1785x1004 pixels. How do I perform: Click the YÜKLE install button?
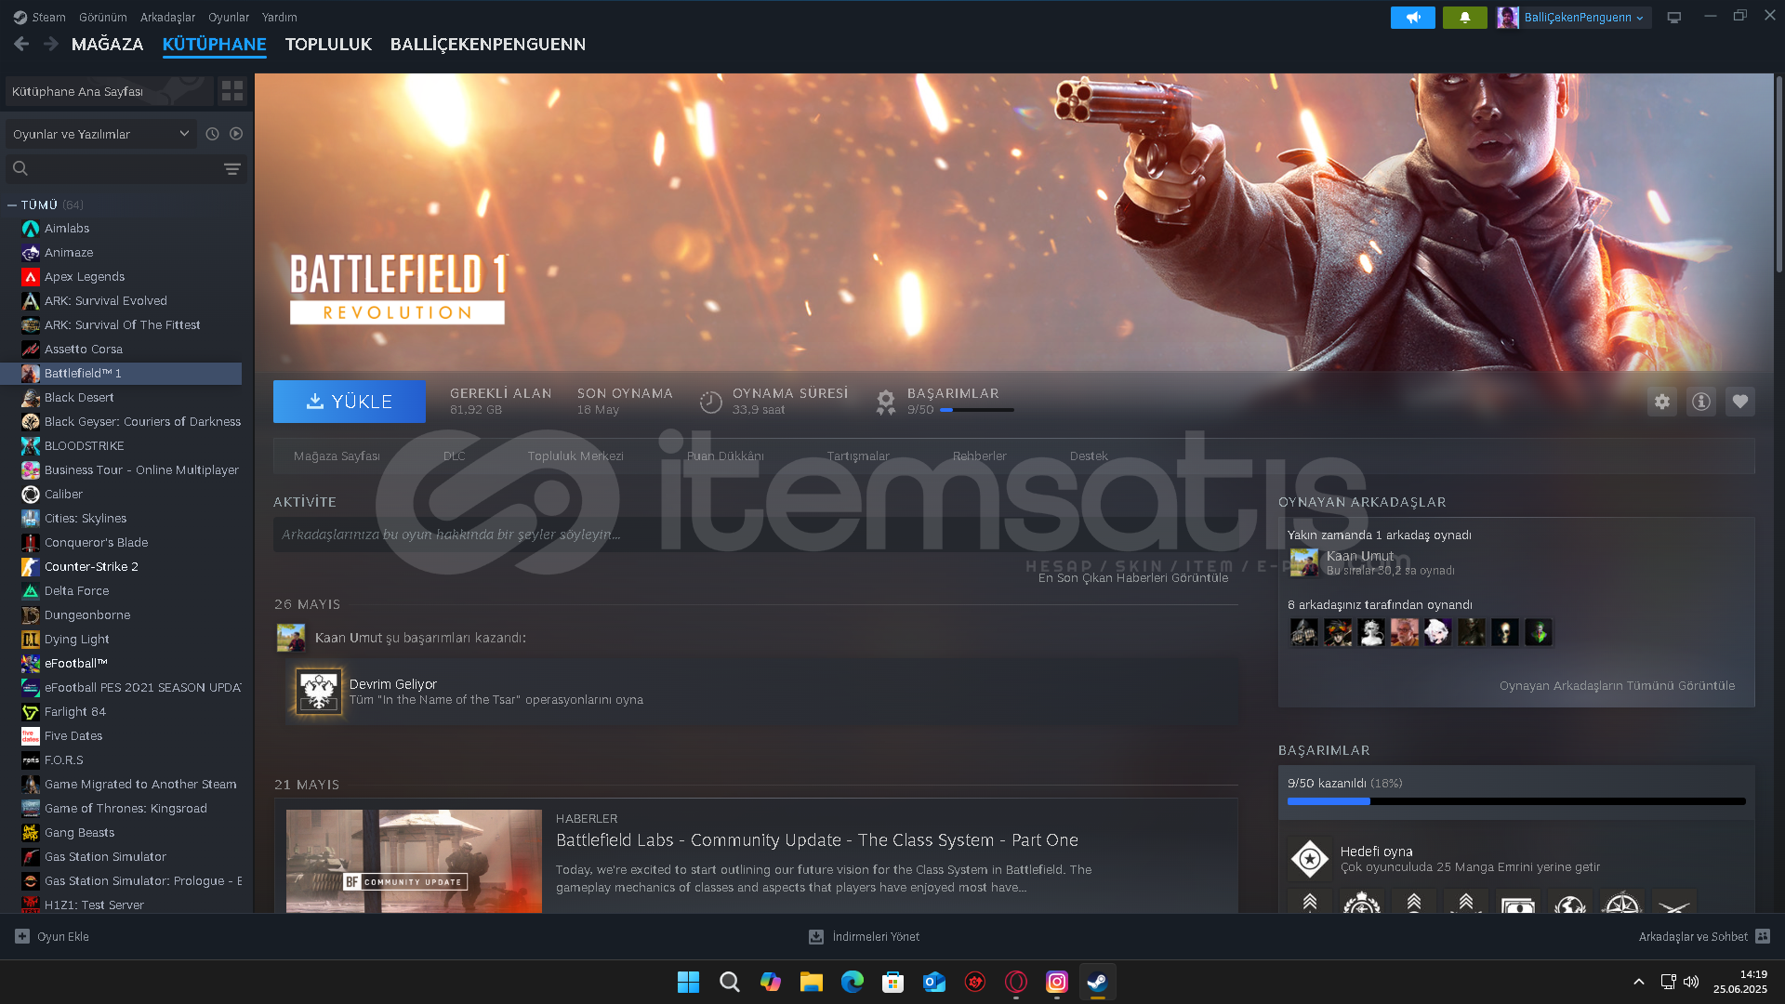pyautogui.click(x=350, y=402)
